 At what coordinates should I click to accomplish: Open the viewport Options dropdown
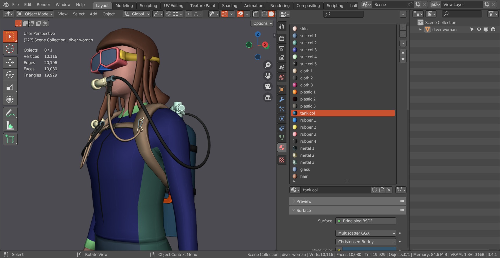(262, 23)
